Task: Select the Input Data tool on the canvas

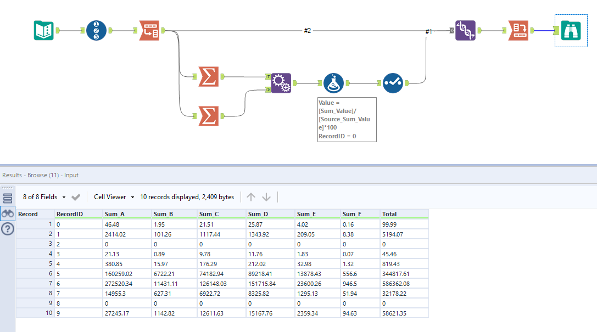Action: pyautogui.click(x=44, y=31)
